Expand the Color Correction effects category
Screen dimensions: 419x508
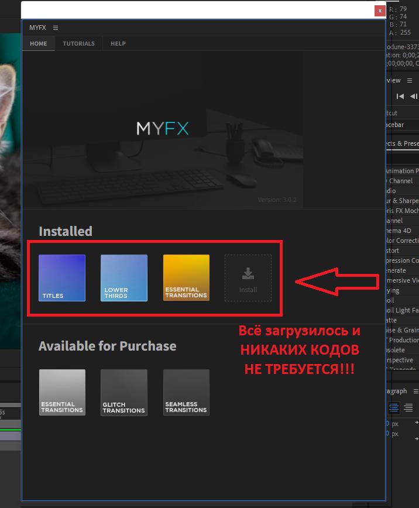click(403, 241)
